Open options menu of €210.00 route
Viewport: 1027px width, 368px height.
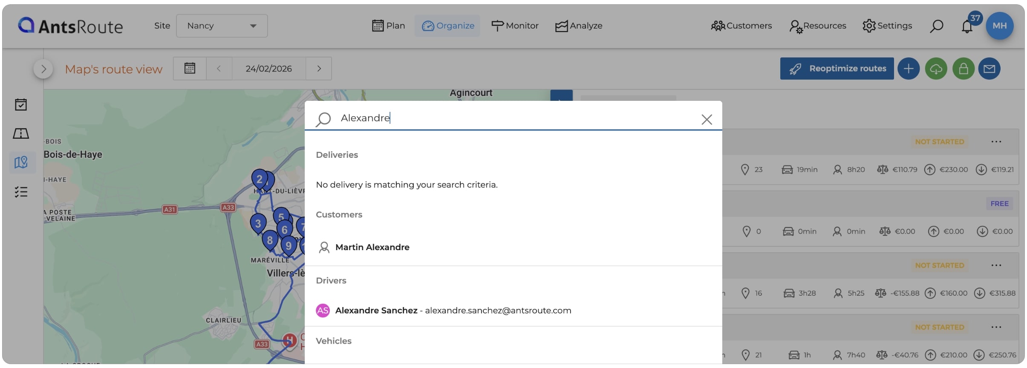[x=996, y=327]
